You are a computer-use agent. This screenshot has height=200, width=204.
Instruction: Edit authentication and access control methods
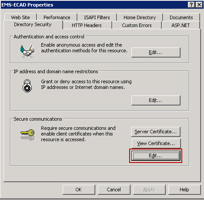click(156, 52)
